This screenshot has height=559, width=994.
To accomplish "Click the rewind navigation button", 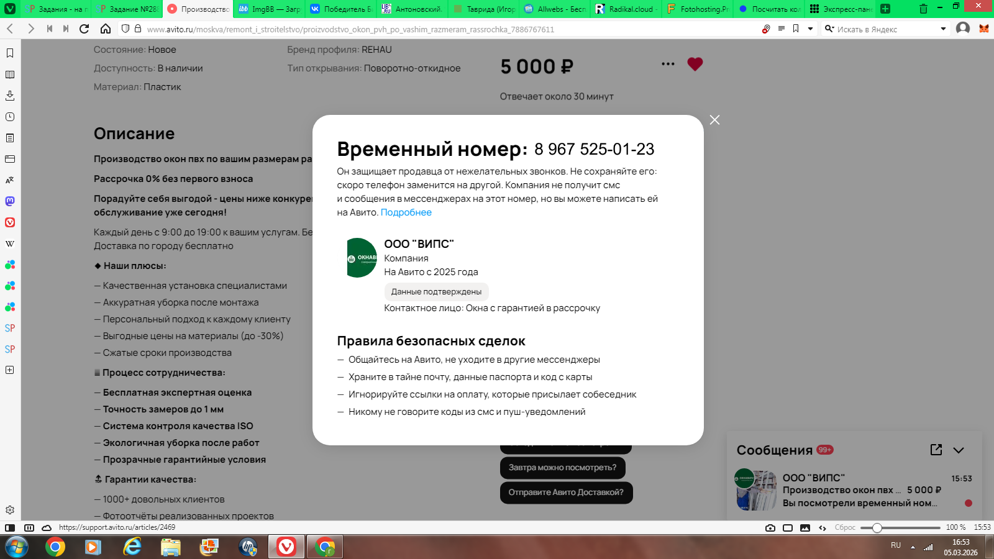I will [50, 29].
